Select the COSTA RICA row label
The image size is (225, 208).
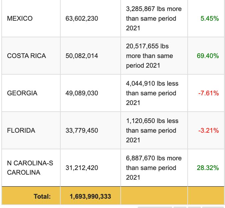pos(26,56)
